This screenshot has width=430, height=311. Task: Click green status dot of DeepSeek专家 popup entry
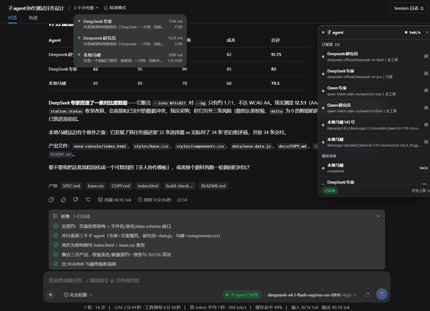[79, 21]
